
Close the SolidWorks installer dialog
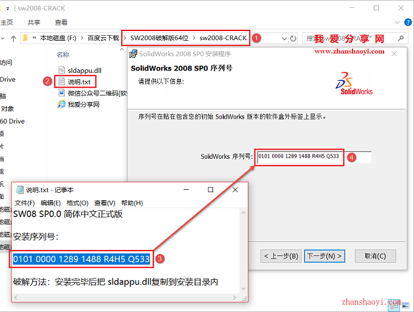point(394,54)
